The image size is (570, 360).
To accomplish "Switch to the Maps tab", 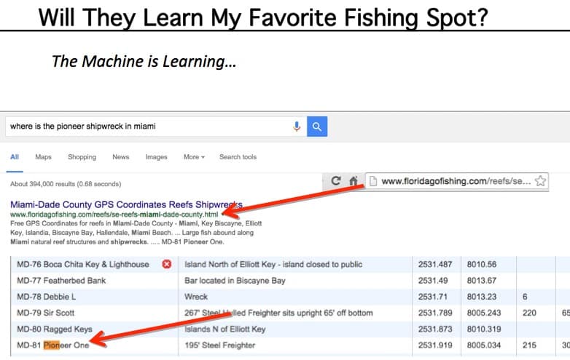I will [x=43, y=157].
